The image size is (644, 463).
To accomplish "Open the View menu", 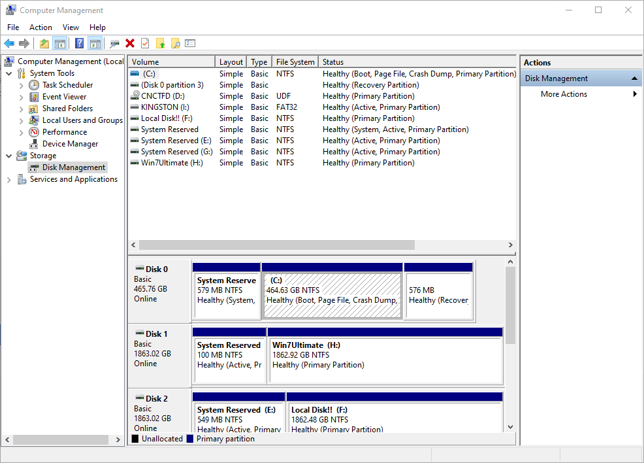I will [x=71, y=27].
